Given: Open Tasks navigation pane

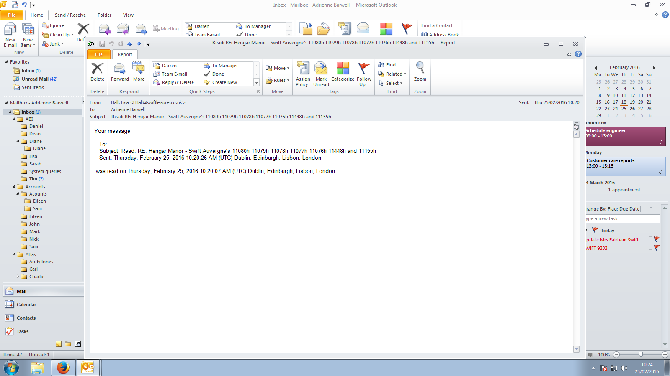Looking at the screenshot, I should coord(44,331).
